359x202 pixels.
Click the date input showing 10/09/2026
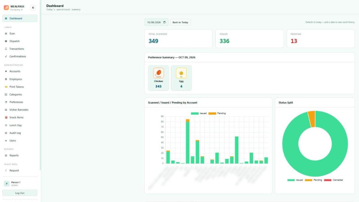pos(156,22)
